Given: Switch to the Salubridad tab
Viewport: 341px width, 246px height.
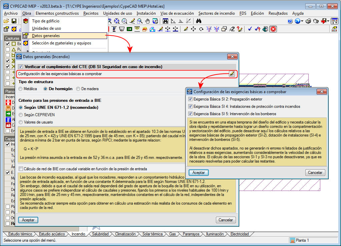Looking at the screenshot, I should tap(100, 234).
